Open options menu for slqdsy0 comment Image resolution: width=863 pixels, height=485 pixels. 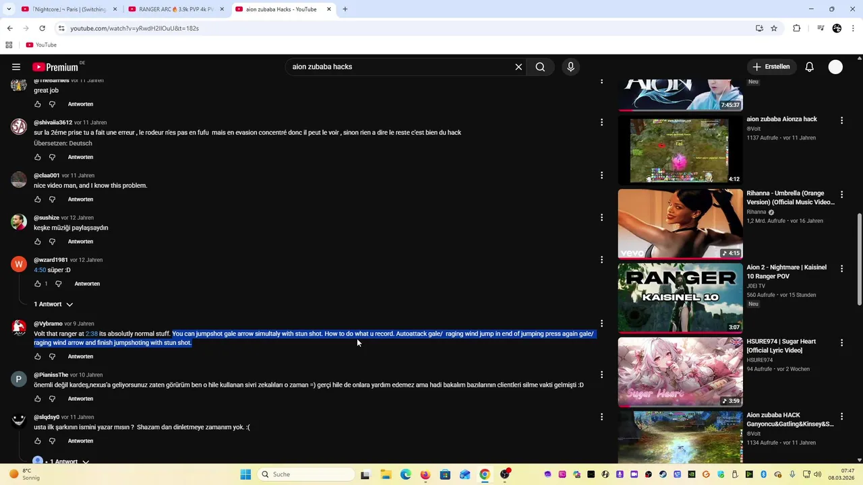(601, 417)
